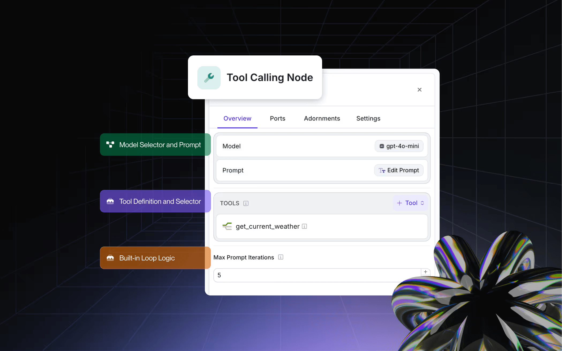562x351 pixels.
Task: Open the info icon next to Max Prompt Iterations
Action: coord(281,257)
